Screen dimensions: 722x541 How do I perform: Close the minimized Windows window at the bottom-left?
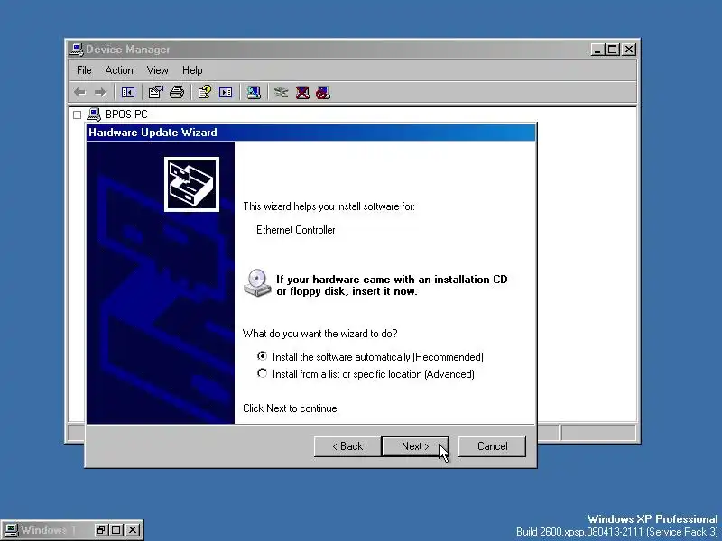pos(133,530)
